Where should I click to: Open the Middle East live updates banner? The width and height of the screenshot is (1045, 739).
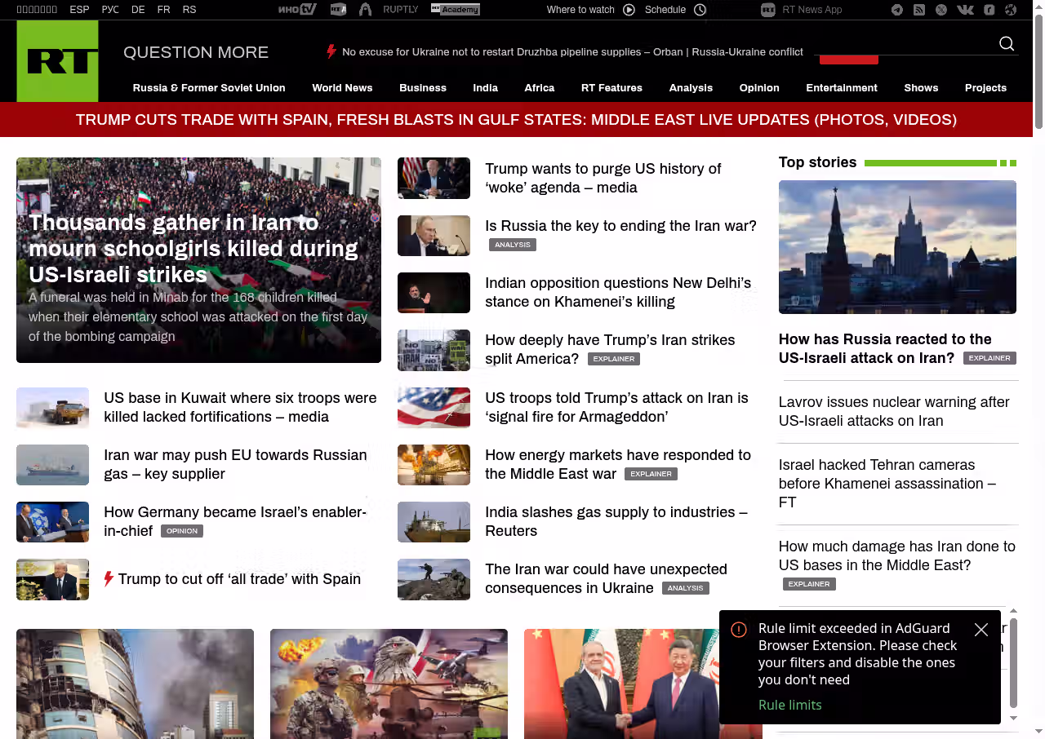click(516, 120)
